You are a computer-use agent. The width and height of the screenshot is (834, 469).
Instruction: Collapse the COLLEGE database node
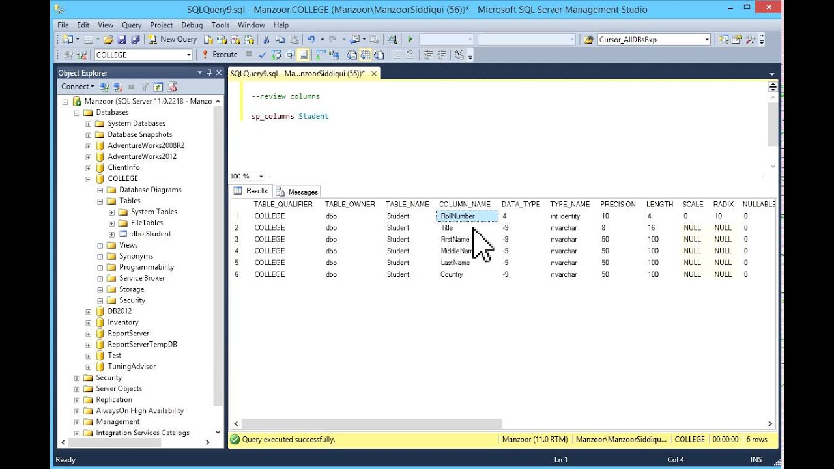[89, 178]
